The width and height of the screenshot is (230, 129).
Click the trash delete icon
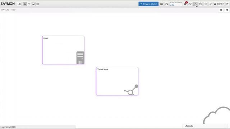tap(206, 4)
